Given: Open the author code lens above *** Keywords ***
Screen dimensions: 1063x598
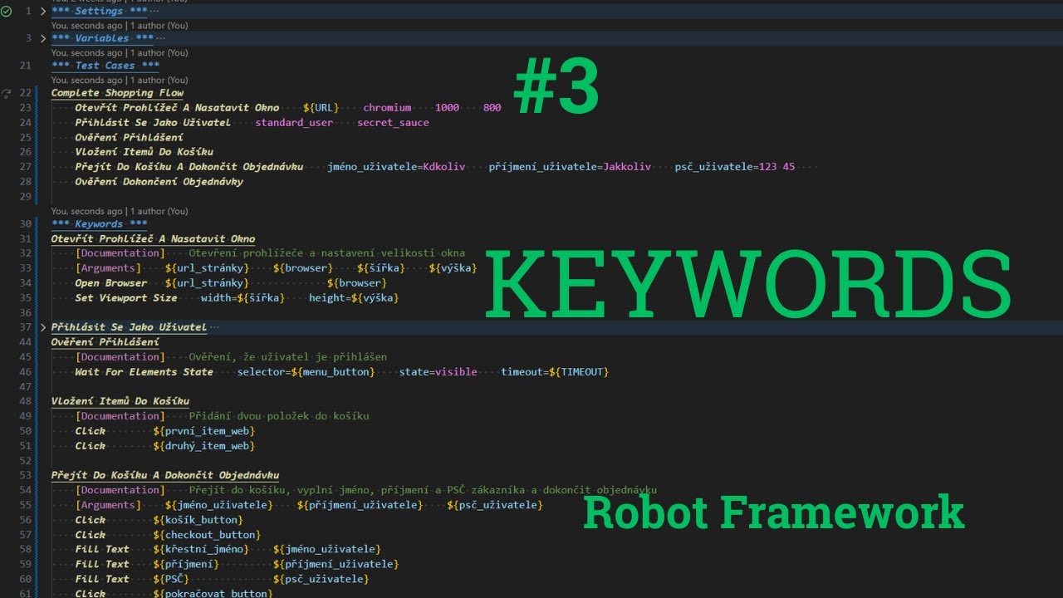Looking at the screenshot, I should click(x=120, y=211).
